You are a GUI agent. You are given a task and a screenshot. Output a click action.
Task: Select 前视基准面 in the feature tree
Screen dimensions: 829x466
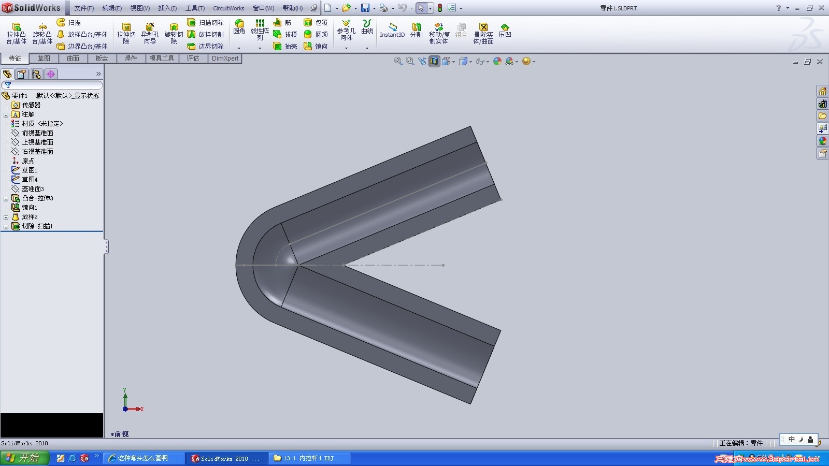click(37, 133)
